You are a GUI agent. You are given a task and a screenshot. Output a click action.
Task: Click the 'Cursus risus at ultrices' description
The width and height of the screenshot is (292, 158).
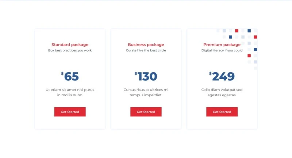[146, 92]
